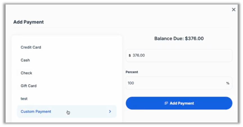The image size is (243, 127).
Task: Open the Custom Payment option
Action: 36,112
